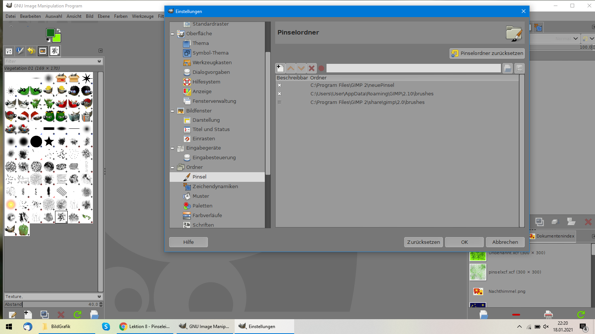The height and width of the screenshot is (334, 595).
Task: Open the folder browse file chooser icon
Action: (507, 68)
